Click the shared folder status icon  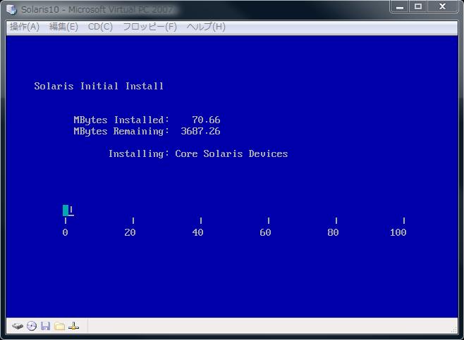[59, 326]
